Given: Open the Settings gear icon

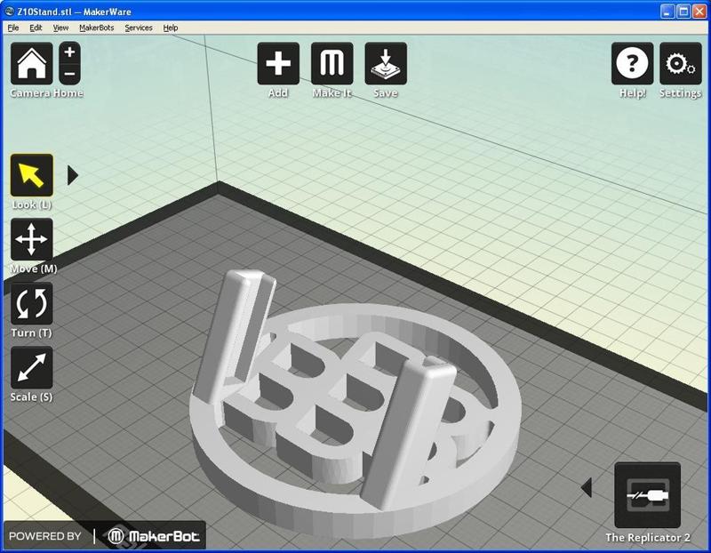Looking at the screenshot, I should pyautogui.click(x=681, y=63).
